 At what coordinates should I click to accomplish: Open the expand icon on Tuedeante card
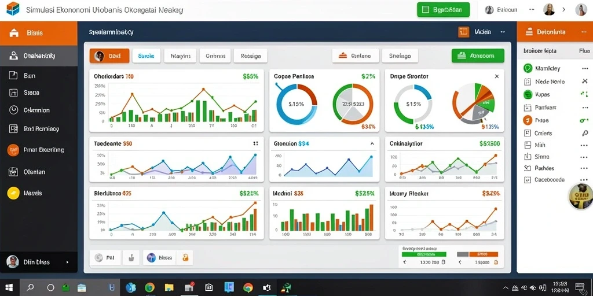tap(255, 143)
